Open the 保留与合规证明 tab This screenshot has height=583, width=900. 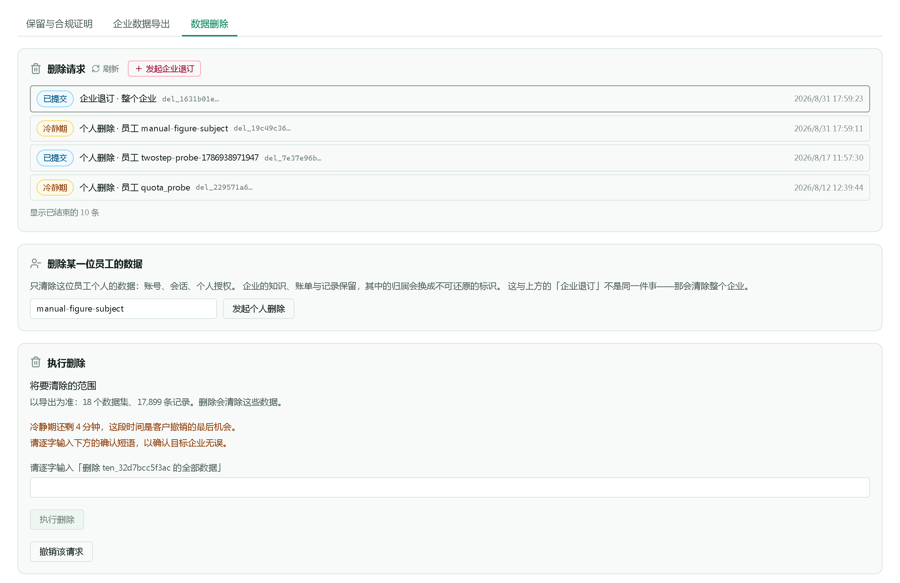(x=60, y=24)
